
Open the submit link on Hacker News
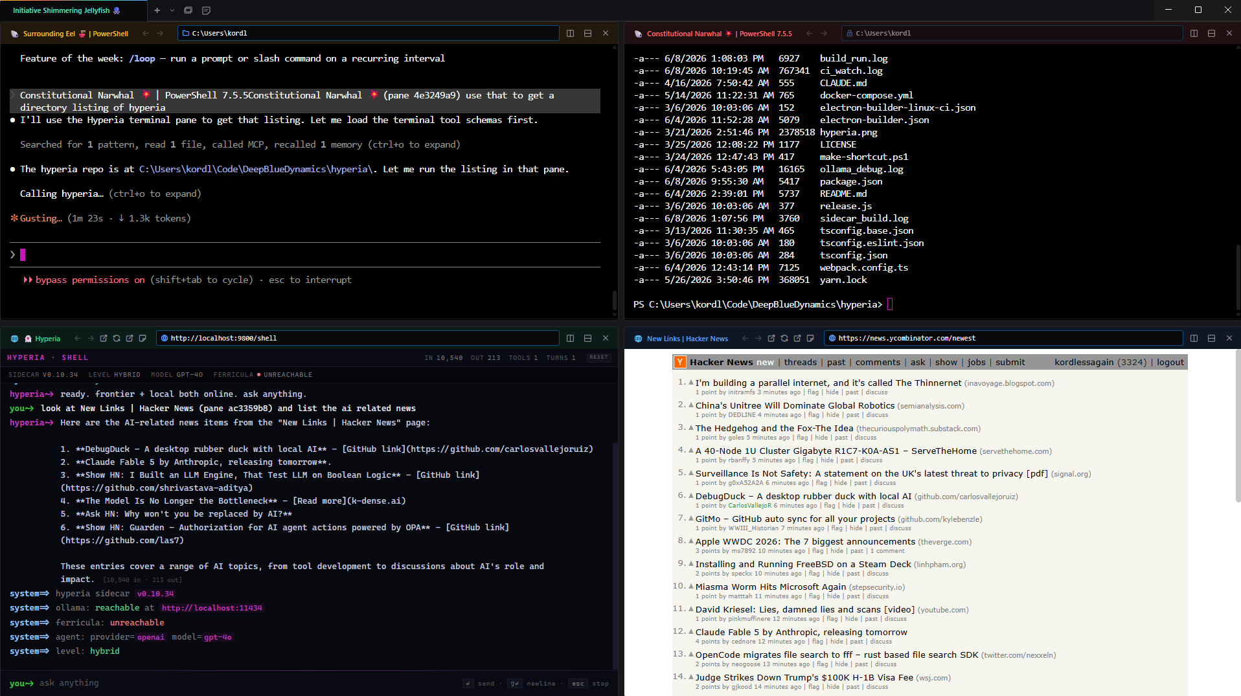(1010, 363)
